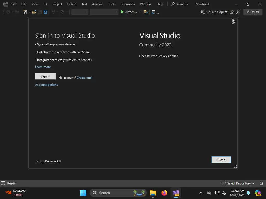Open the Solution Configurations combo box
This screenshot has width=266, height=199.
click(x=80, y=12)
